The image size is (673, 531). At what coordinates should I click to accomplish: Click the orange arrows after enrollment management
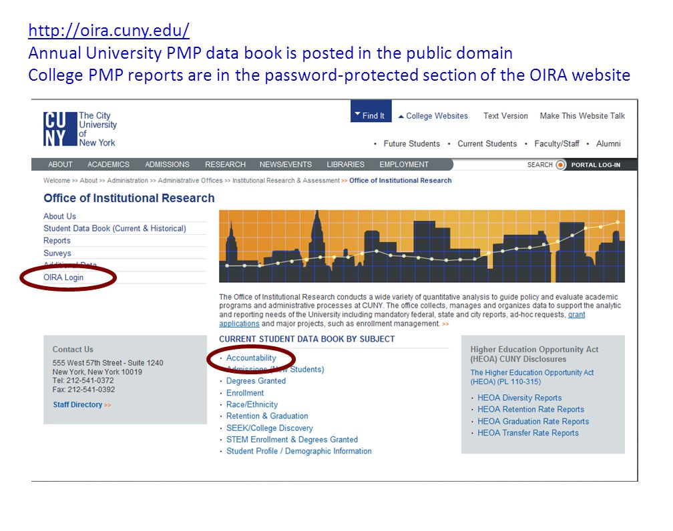point(445,324)
